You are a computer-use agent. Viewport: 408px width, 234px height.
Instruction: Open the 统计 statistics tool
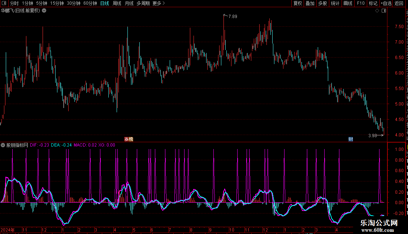[335, 3]
